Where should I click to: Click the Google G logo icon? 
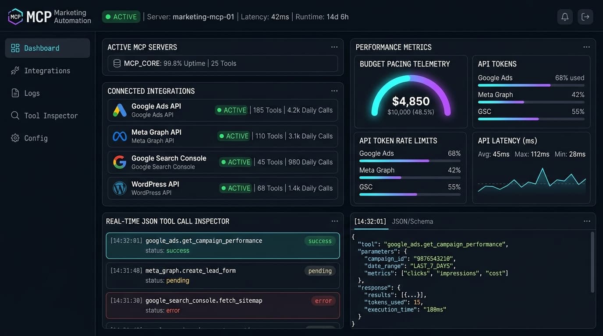click(120, 162)
